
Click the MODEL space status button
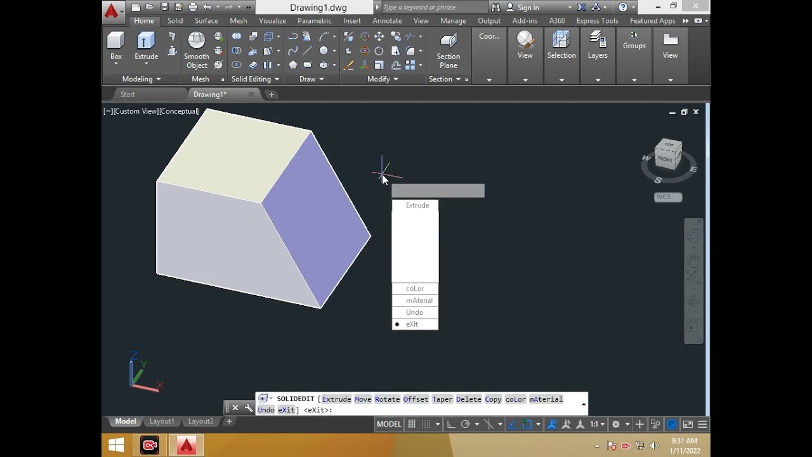pyautogui.click(x=389, y=424)
